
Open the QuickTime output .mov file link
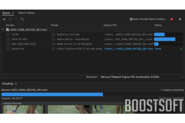coord(129,49)
